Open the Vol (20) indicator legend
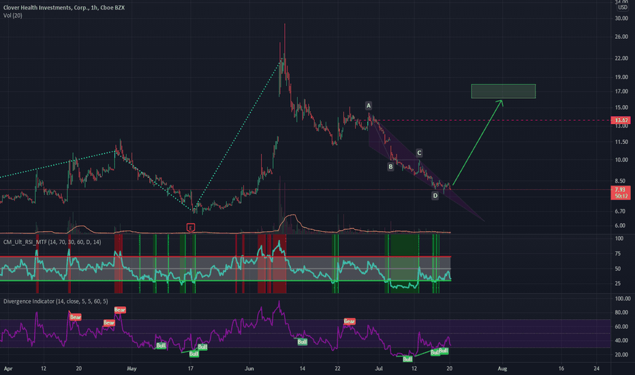The height and width of the screenshot is (375, 635). (12, 16)
